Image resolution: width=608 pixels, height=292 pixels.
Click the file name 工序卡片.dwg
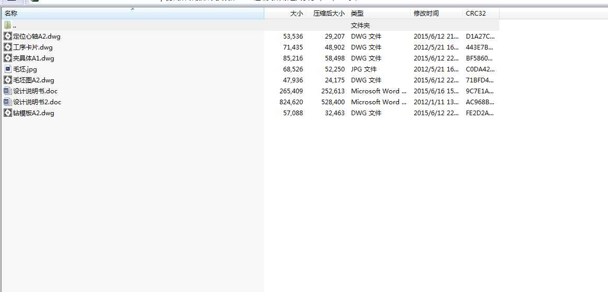pyautogui.click(x=33, y=47)
